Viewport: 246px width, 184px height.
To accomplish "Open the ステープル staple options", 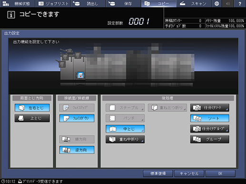I will [125, 108].
